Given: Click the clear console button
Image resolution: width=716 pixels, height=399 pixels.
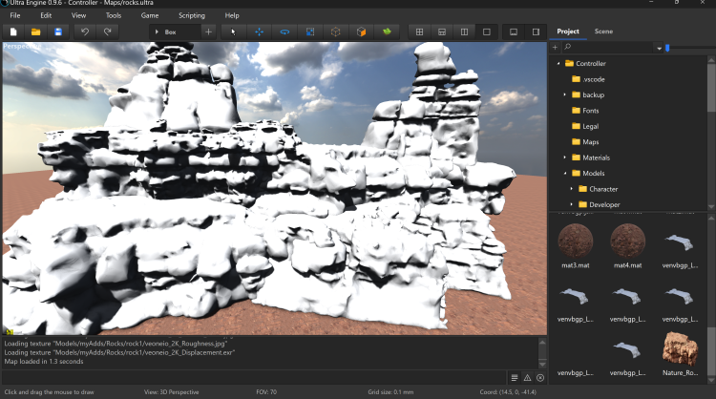Looking at the screenshot, I should 540,378.
